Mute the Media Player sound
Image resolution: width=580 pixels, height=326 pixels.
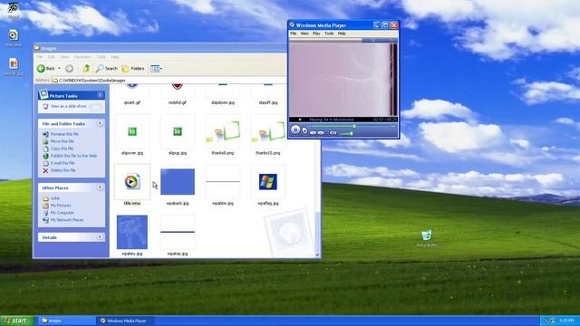point(333,133)
